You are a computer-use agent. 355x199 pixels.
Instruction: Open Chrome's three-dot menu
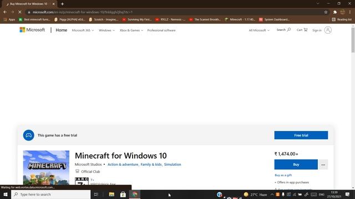click(x=350, y=12)
